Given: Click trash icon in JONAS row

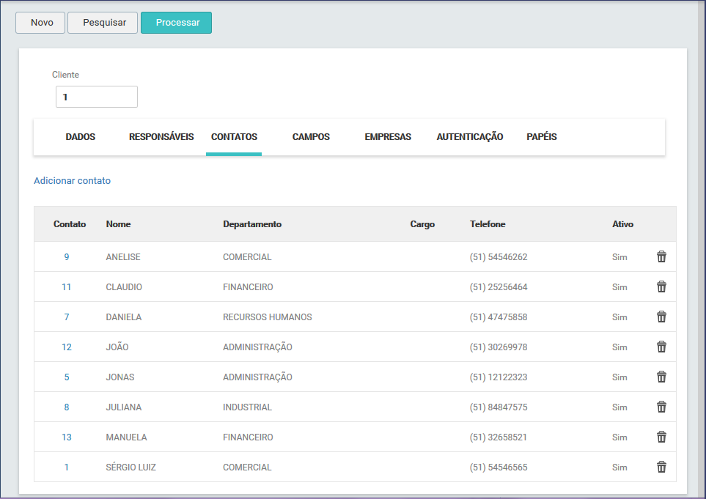Looking at the screenshot, I should [661, 377].
